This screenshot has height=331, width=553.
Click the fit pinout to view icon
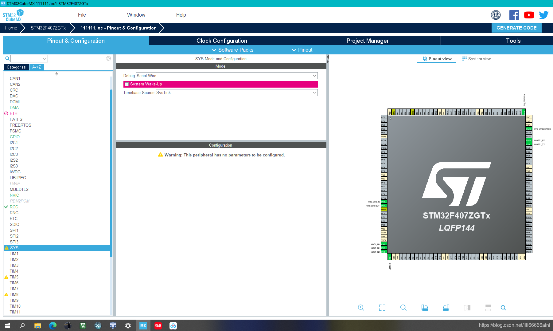(x=382, y=308)
